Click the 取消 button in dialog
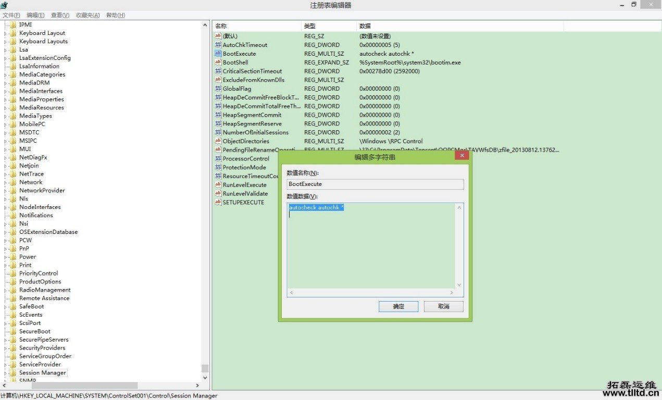The image size is (662, 400). (x=443, y=306)
